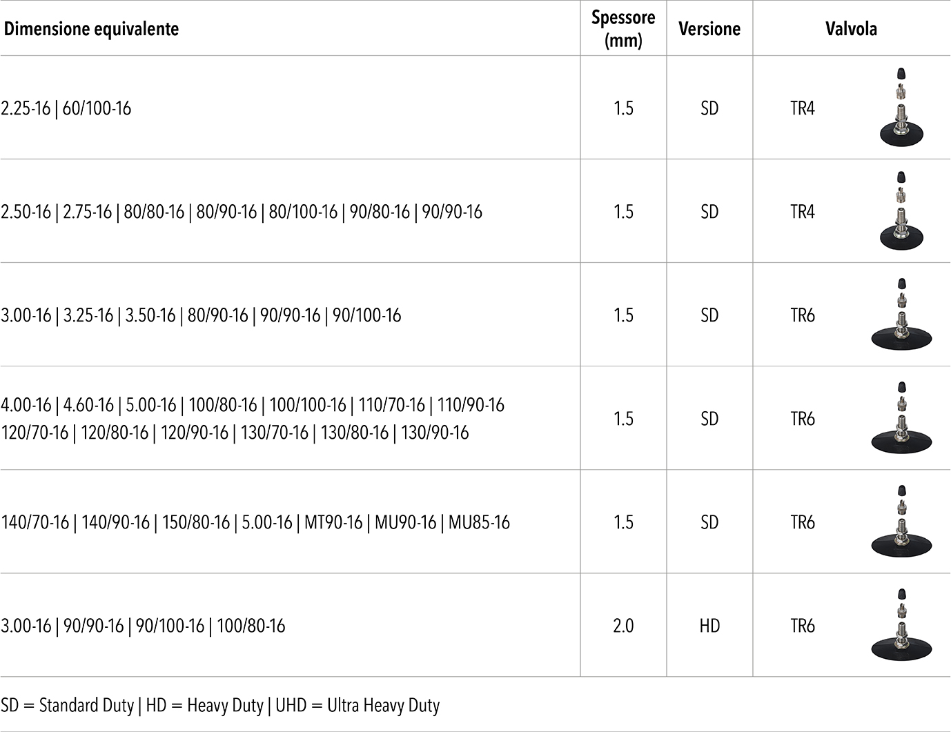Screen dimensions: 951x732
Task: Select the TR4 label in the 2.25-16 row
Action: [x=803, y=108]
